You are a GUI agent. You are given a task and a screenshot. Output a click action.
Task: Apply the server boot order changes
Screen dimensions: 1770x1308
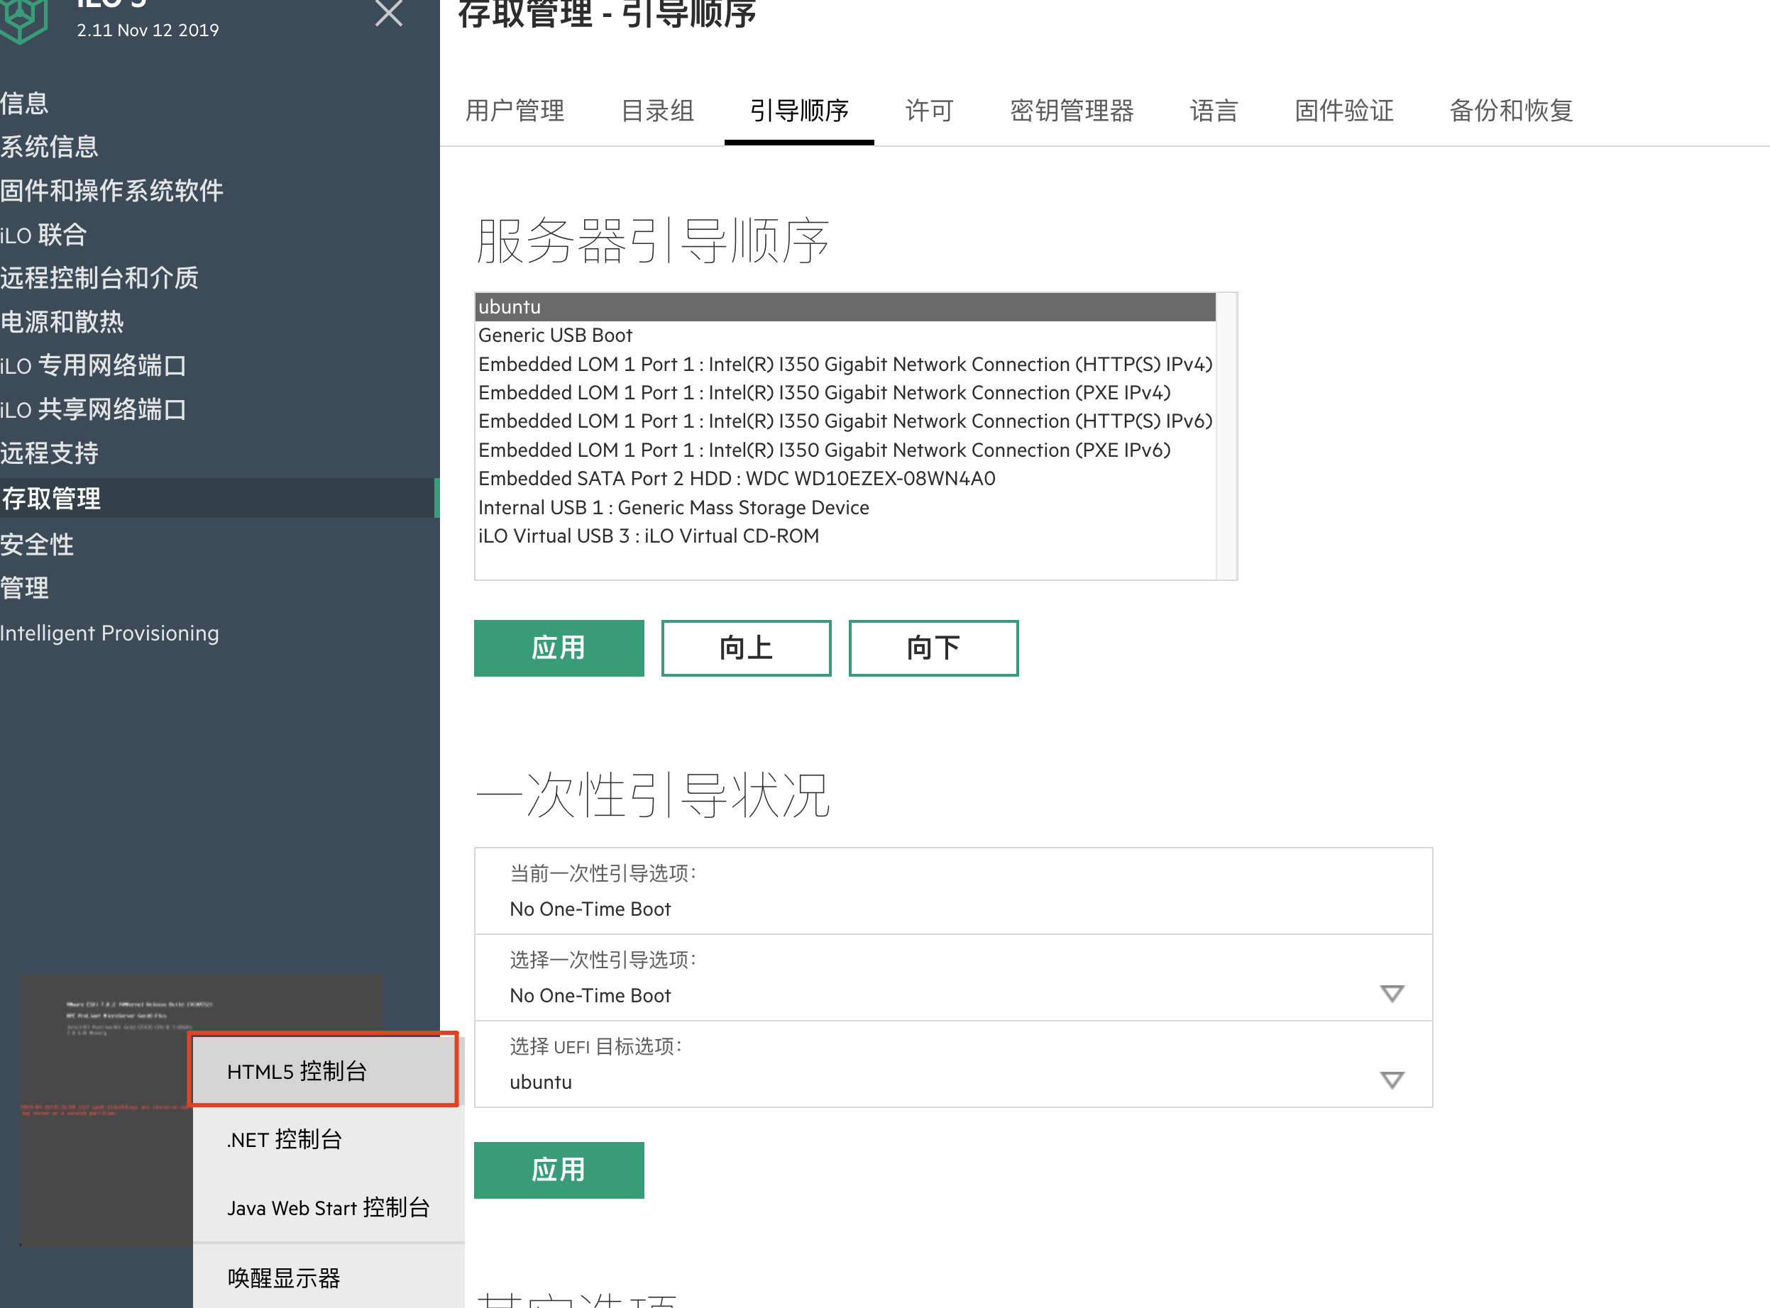pyautogui.click(x=559, y=648)
